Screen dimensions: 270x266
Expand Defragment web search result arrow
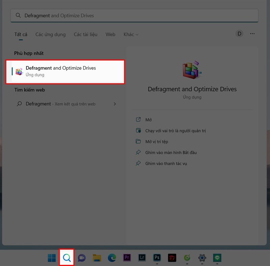point(115,104)
